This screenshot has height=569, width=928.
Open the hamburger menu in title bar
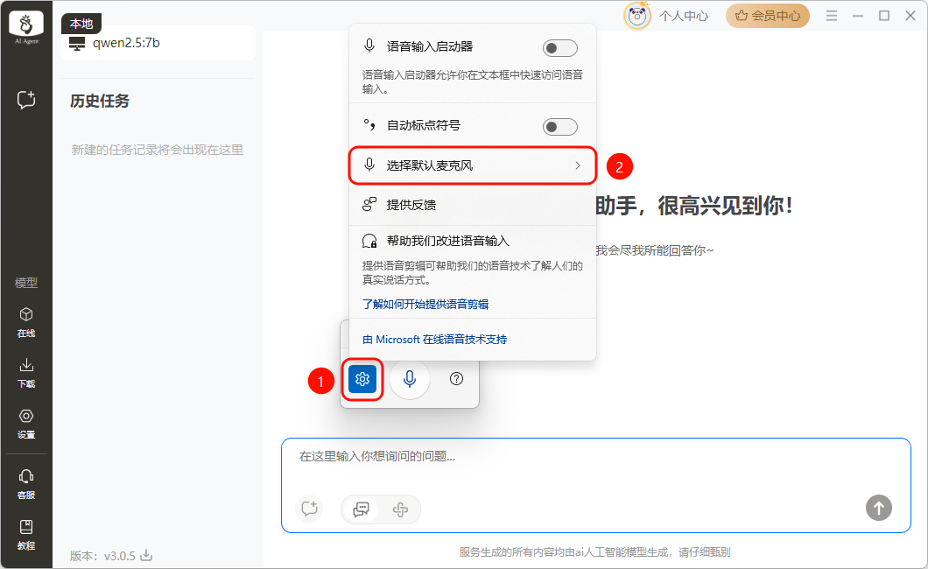click(832, 16)
